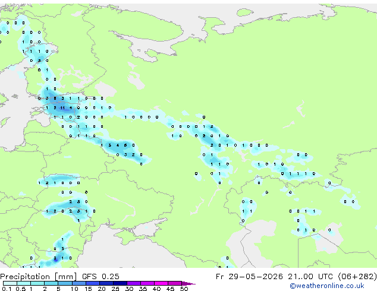
Task: Click the 1–2 mm legend color swatch
Action: coord(37,283)
